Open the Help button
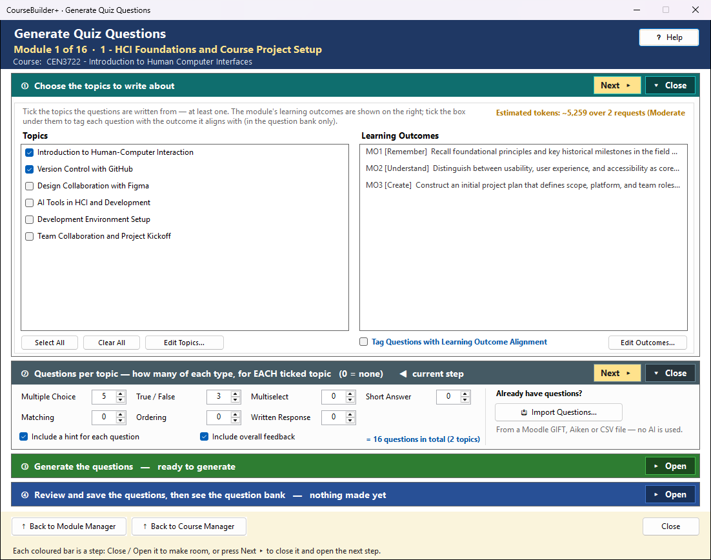 click(x=669, y=37)
